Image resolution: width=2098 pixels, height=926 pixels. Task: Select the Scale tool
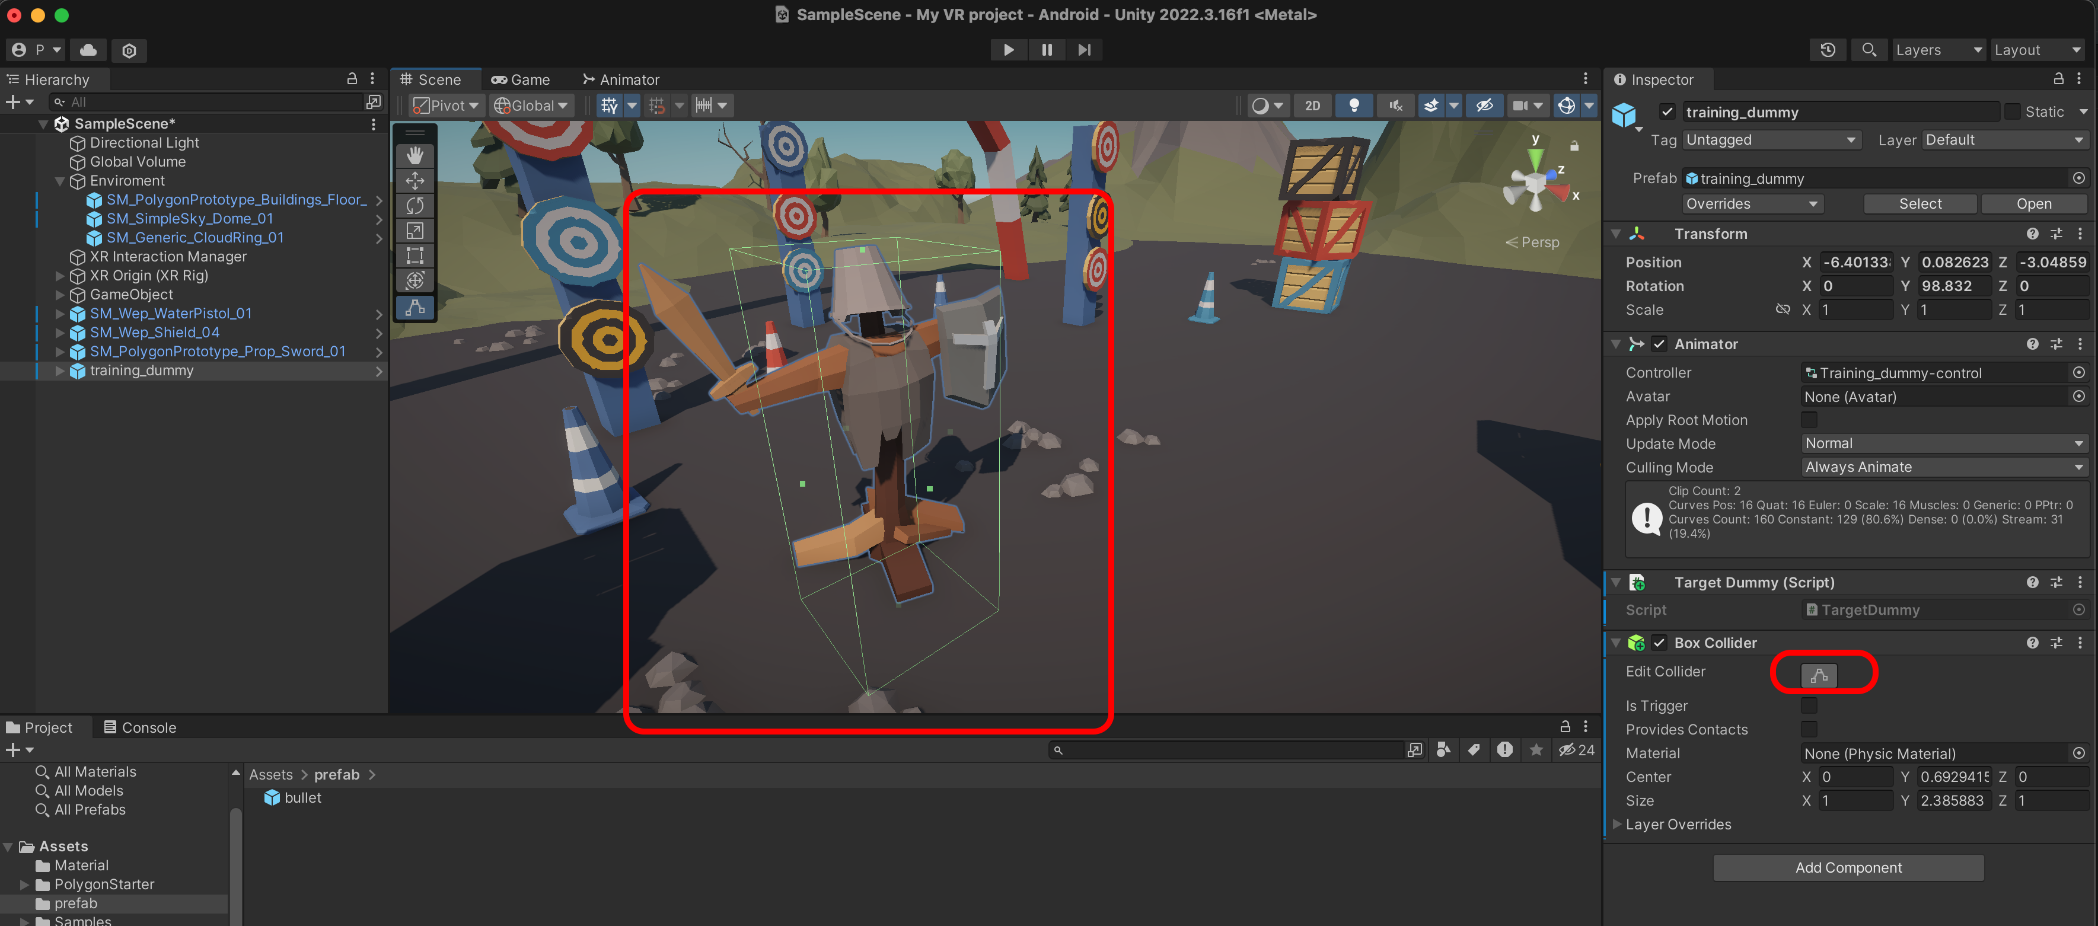(x=415, y=231)
